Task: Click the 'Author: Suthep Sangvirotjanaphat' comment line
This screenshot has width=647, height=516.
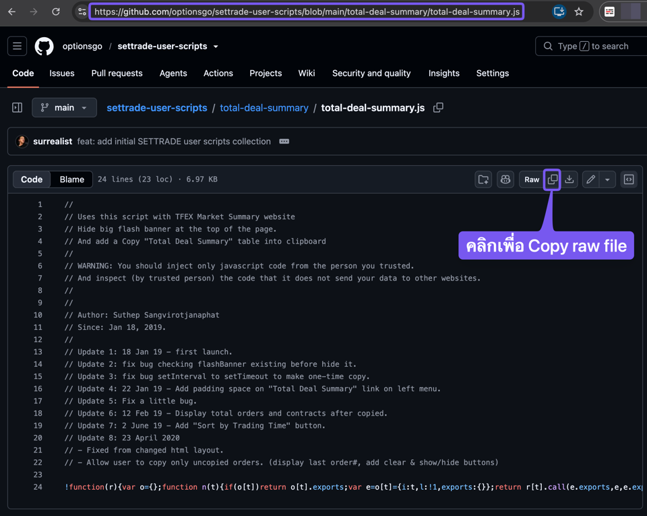Action: click(142, 315)
